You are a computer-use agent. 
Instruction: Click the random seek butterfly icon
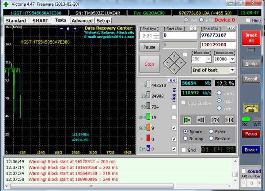point(215,120)
